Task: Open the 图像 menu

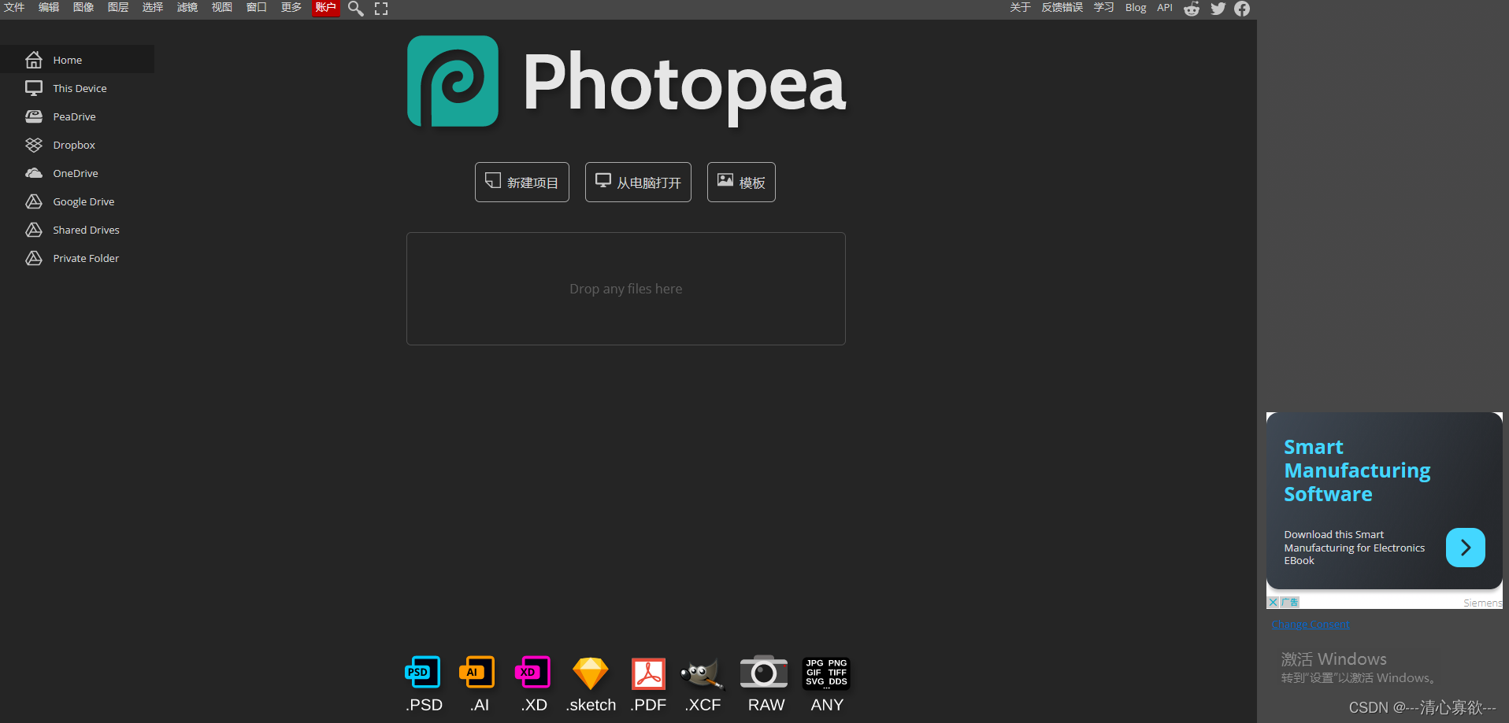Action: tap(83, 8)
